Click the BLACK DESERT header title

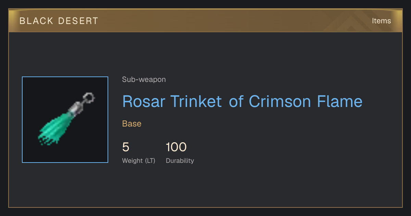click(59, 21)
